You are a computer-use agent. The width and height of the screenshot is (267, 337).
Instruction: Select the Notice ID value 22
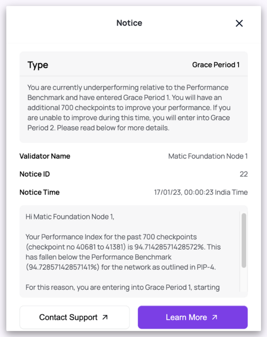[x=244, y=174]
